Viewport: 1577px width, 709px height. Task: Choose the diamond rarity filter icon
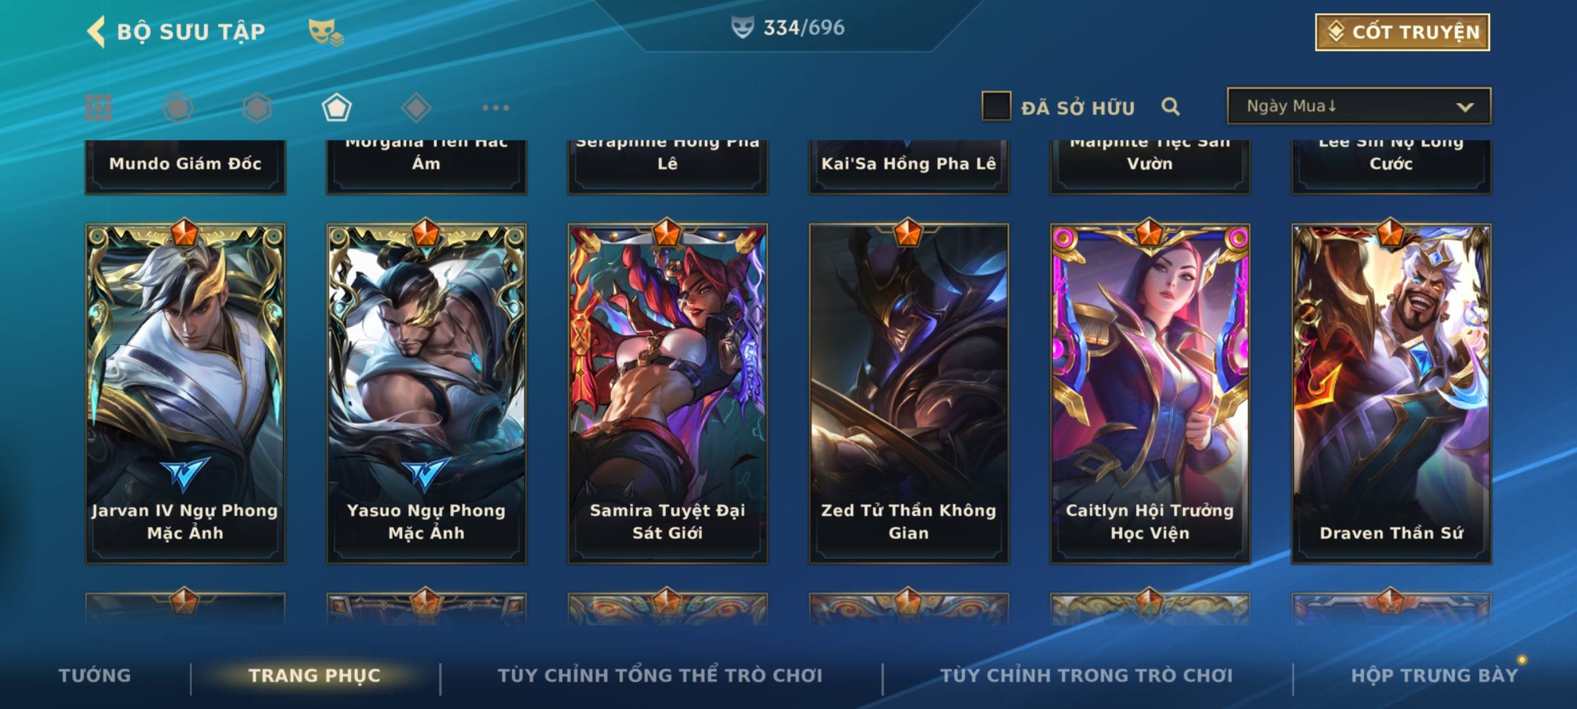416,108
